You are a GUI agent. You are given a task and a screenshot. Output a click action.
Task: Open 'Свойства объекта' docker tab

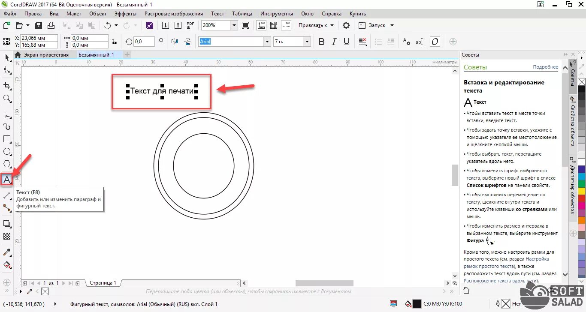click(x=572, y=121)
